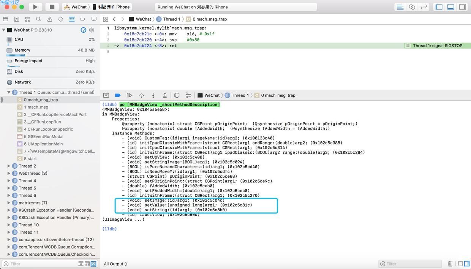Expand Thread 4
This screenshot has width=471, height=269.
pyautogui.click(x=9, y=181)
